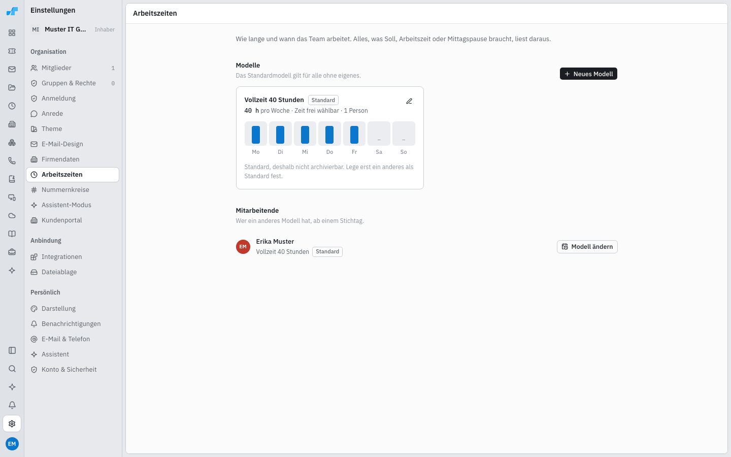The height and width of the screenshot is (457, 731).
Task: Open the cloud icon in left rail
Action: 12,216
